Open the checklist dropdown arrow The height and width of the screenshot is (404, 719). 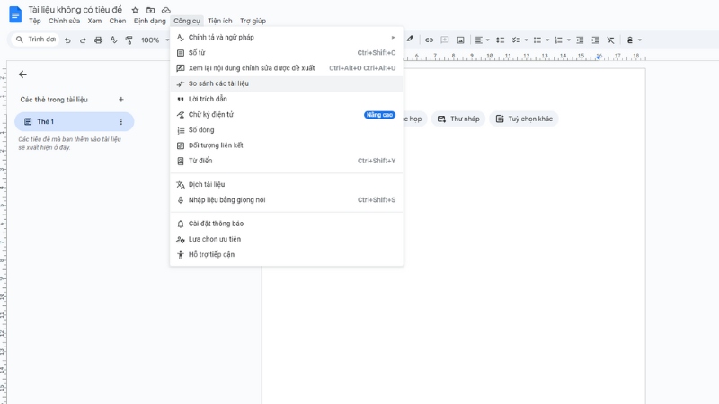tap(526, 40)
